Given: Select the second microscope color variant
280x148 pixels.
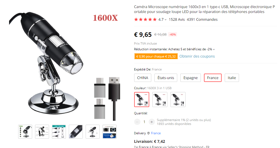Looking at the screenshot, I should point(160,100).
